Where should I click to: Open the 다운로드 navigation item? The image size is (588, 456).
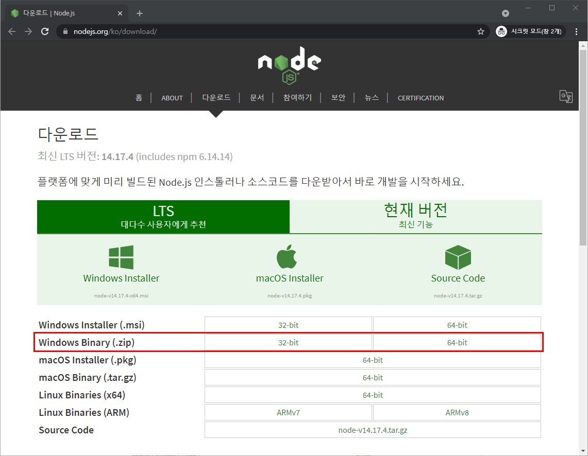216,98
